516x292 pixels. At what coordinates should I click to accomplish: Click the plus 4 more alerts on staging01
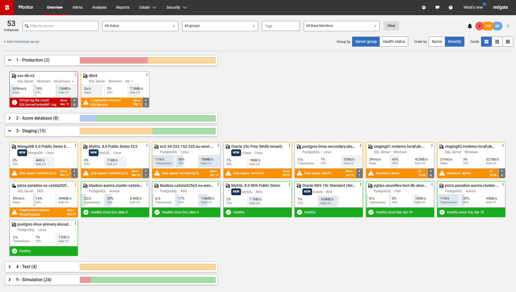431,173
